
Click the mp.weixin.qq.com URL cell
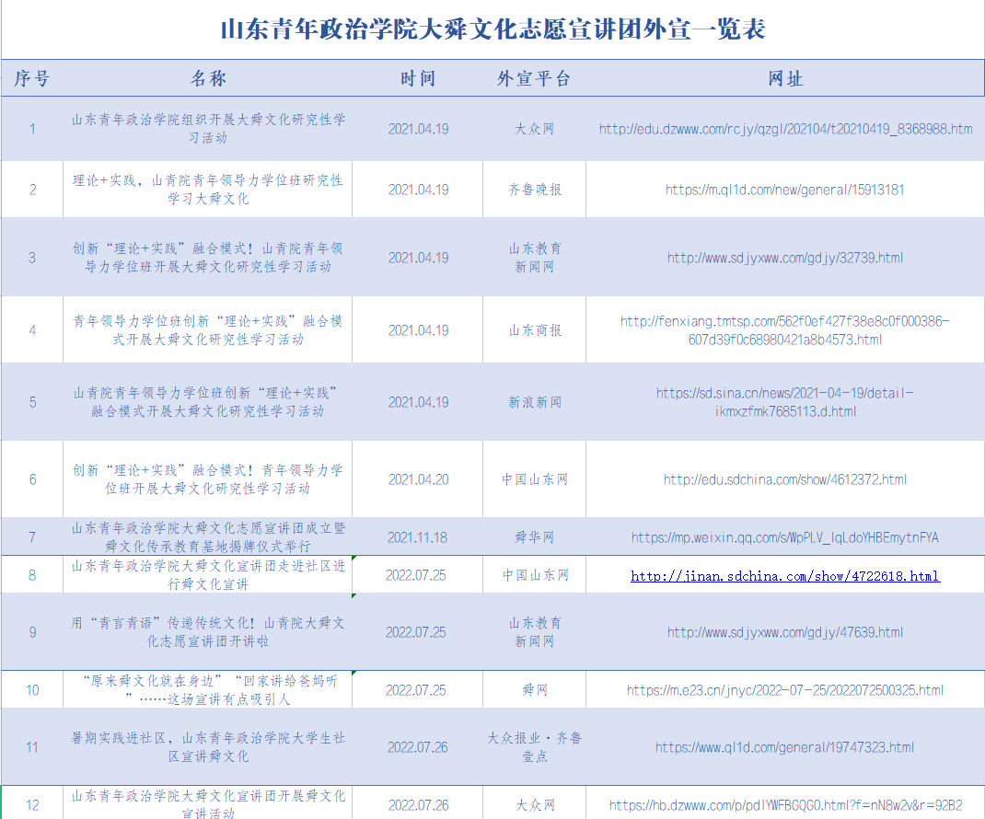point(785,537)
